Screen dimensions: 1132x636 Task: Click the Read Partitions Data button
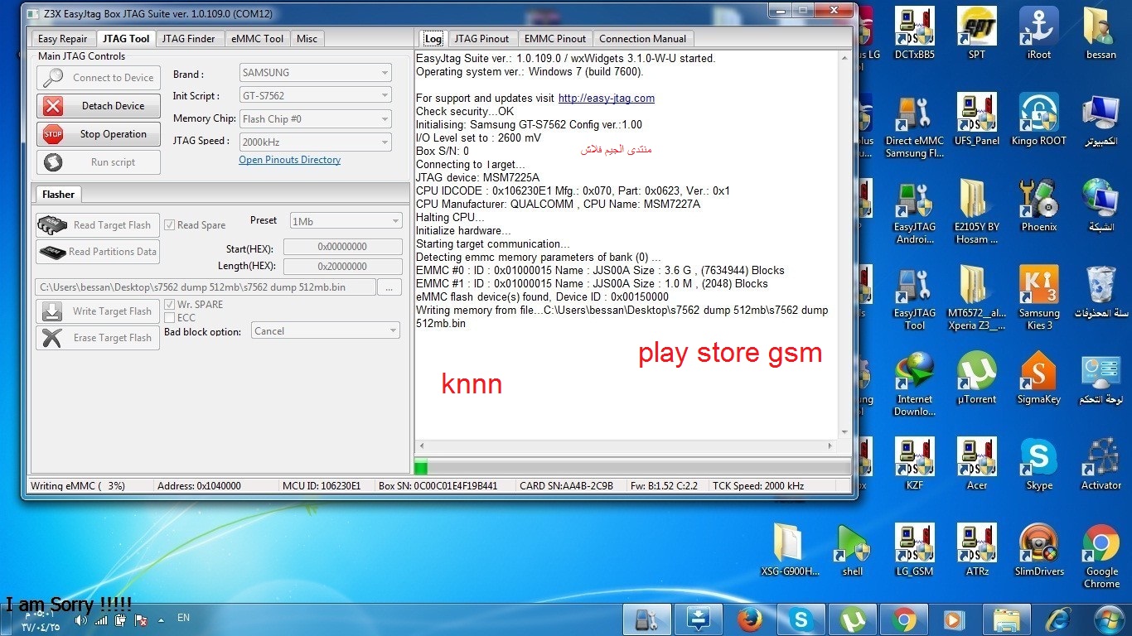tap(99, 252)
